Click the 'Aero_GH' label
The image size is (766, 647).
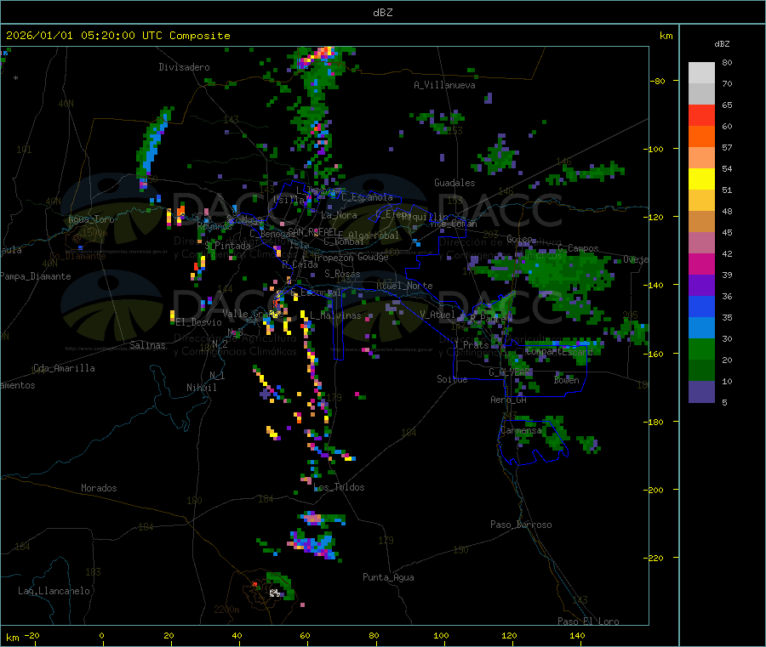click(x=509, y=400)
